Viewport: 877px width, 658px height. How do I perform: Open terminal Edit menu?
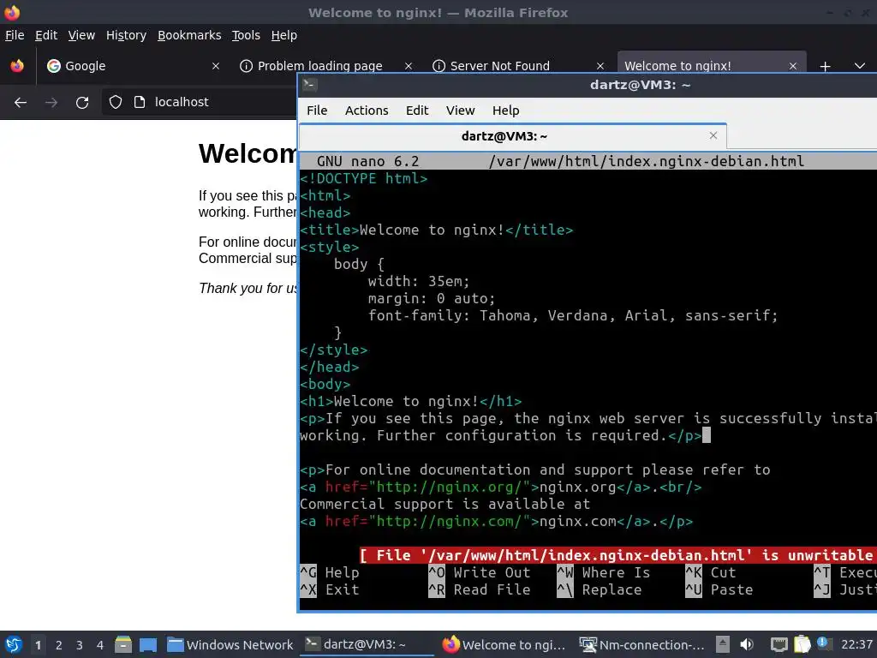pyautogui.click(x=417, y=111)
